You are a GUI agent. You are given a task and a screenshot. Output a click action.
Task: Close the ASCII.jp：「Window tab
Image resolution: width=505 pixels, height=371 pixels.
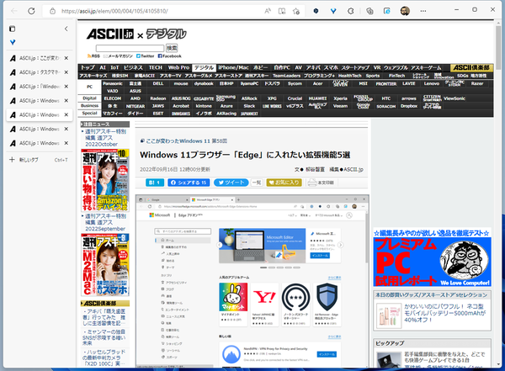click(66, 87)
